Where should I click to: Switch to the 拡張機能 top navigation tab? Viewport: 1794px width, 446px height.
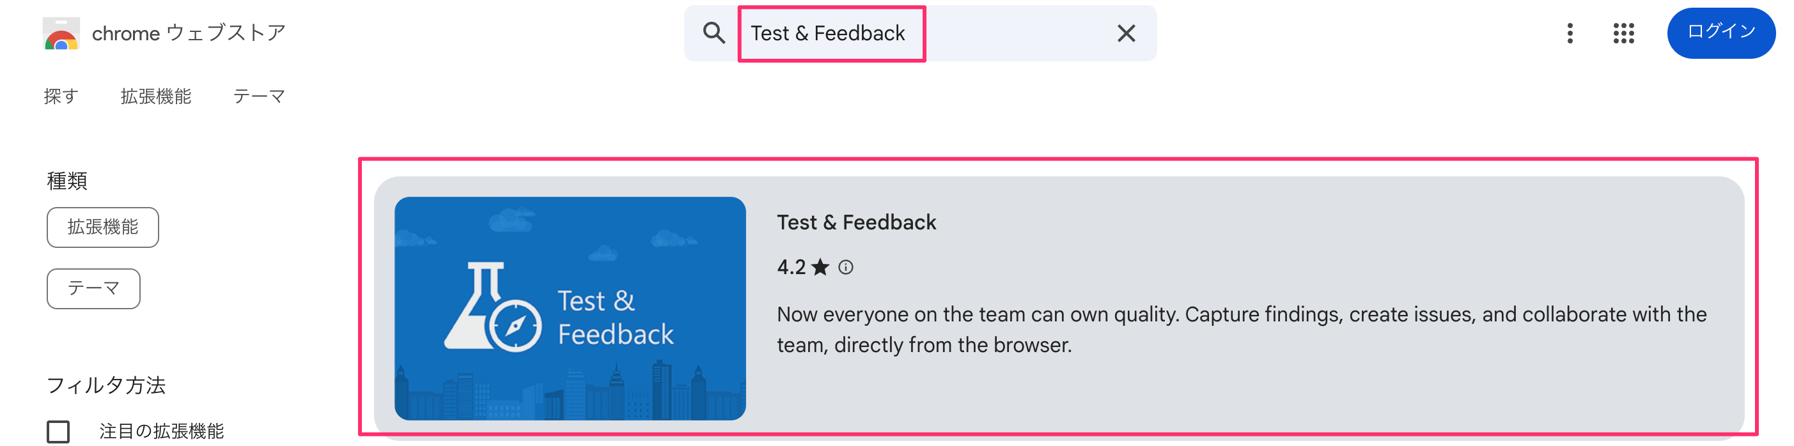pyautogui.click(x=156, y=96)
